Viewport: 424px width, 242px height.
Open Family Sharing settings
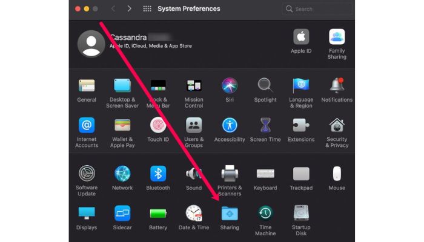[337, 37]
